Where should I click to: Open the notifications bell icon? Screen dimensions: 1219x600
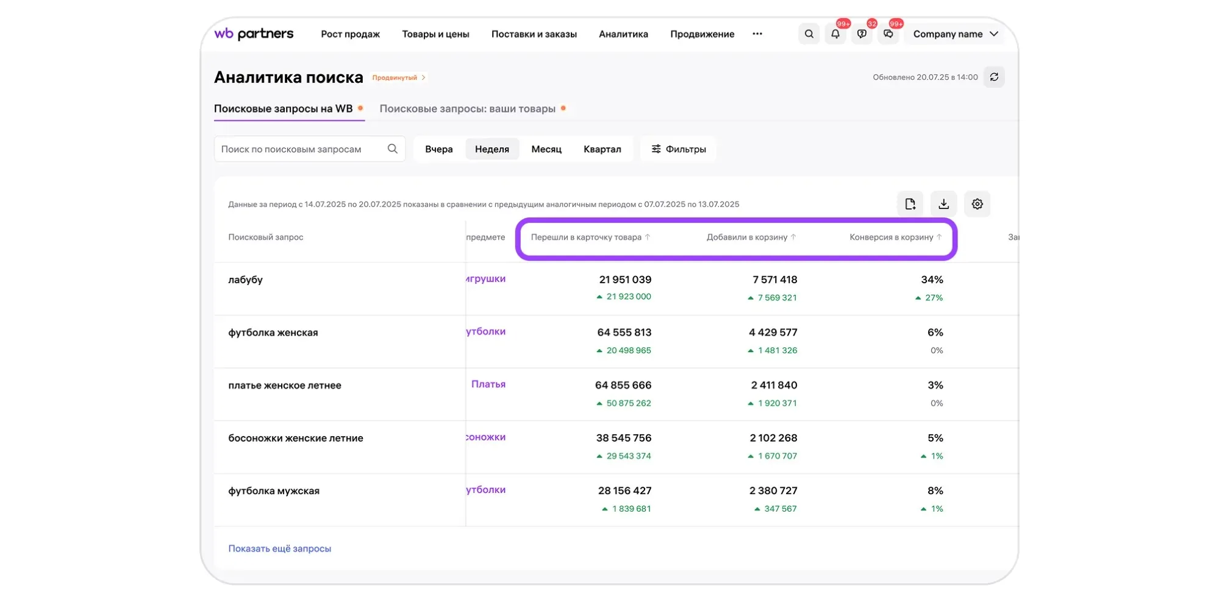(x=835, y=34)
